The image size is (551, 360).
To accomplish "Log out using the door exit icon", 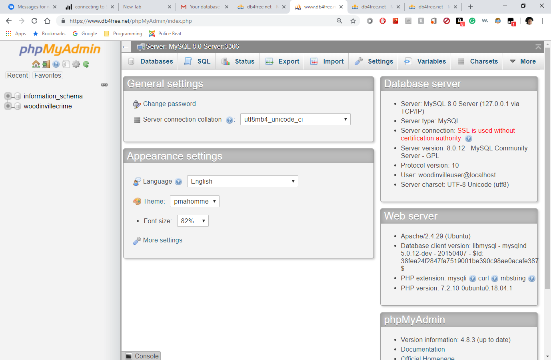I will [x=46, y=64].
